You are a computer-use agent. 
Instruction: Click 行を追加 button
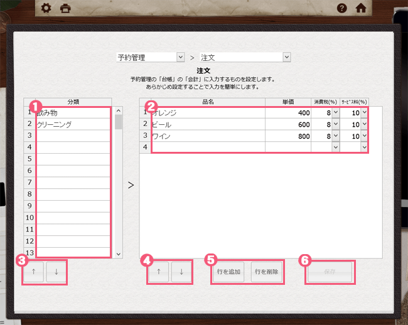click(228, 272)
